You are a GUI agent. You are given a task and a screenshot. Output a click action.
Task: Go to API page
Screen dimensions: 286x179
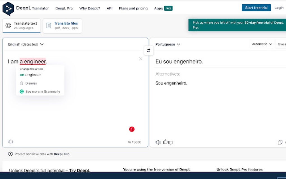pyautogui.click(x=109, y=8)
